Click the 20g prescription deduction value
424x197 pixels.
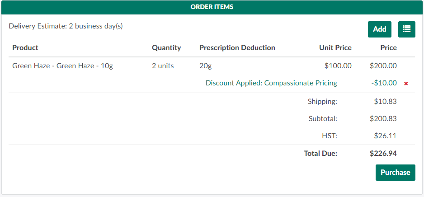tap(205, 66)
